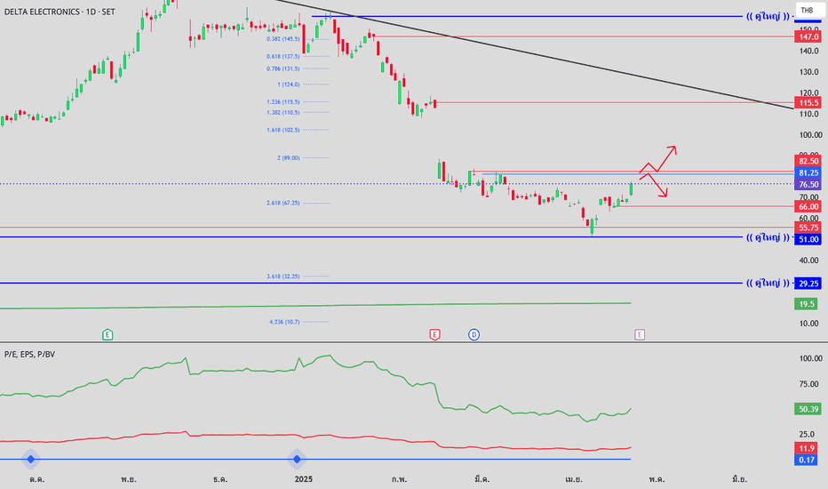Screen dimensions: 828x489
Task: Click the 2025 label on time axis
Action: point(304,479)
